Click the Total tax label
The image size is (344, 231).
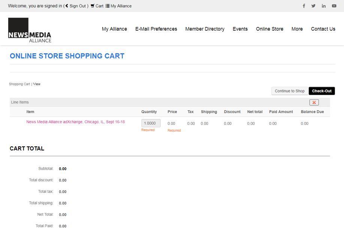point(46,191)
